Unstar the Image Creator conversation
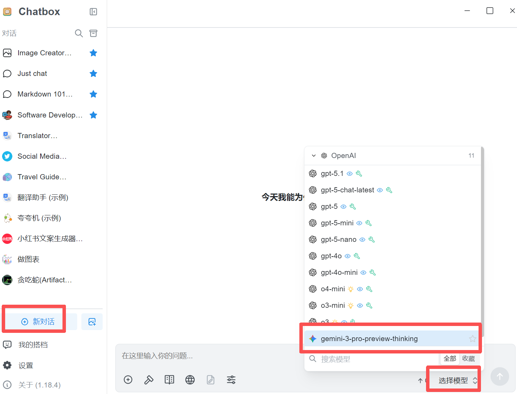 pos(93,53)
